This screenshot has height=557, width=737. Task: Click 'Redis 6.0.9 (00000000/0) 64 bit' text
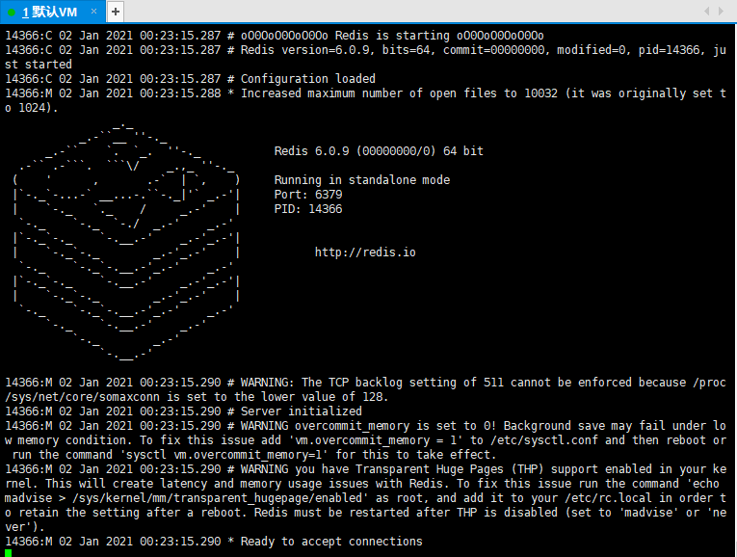pos(379,151)
